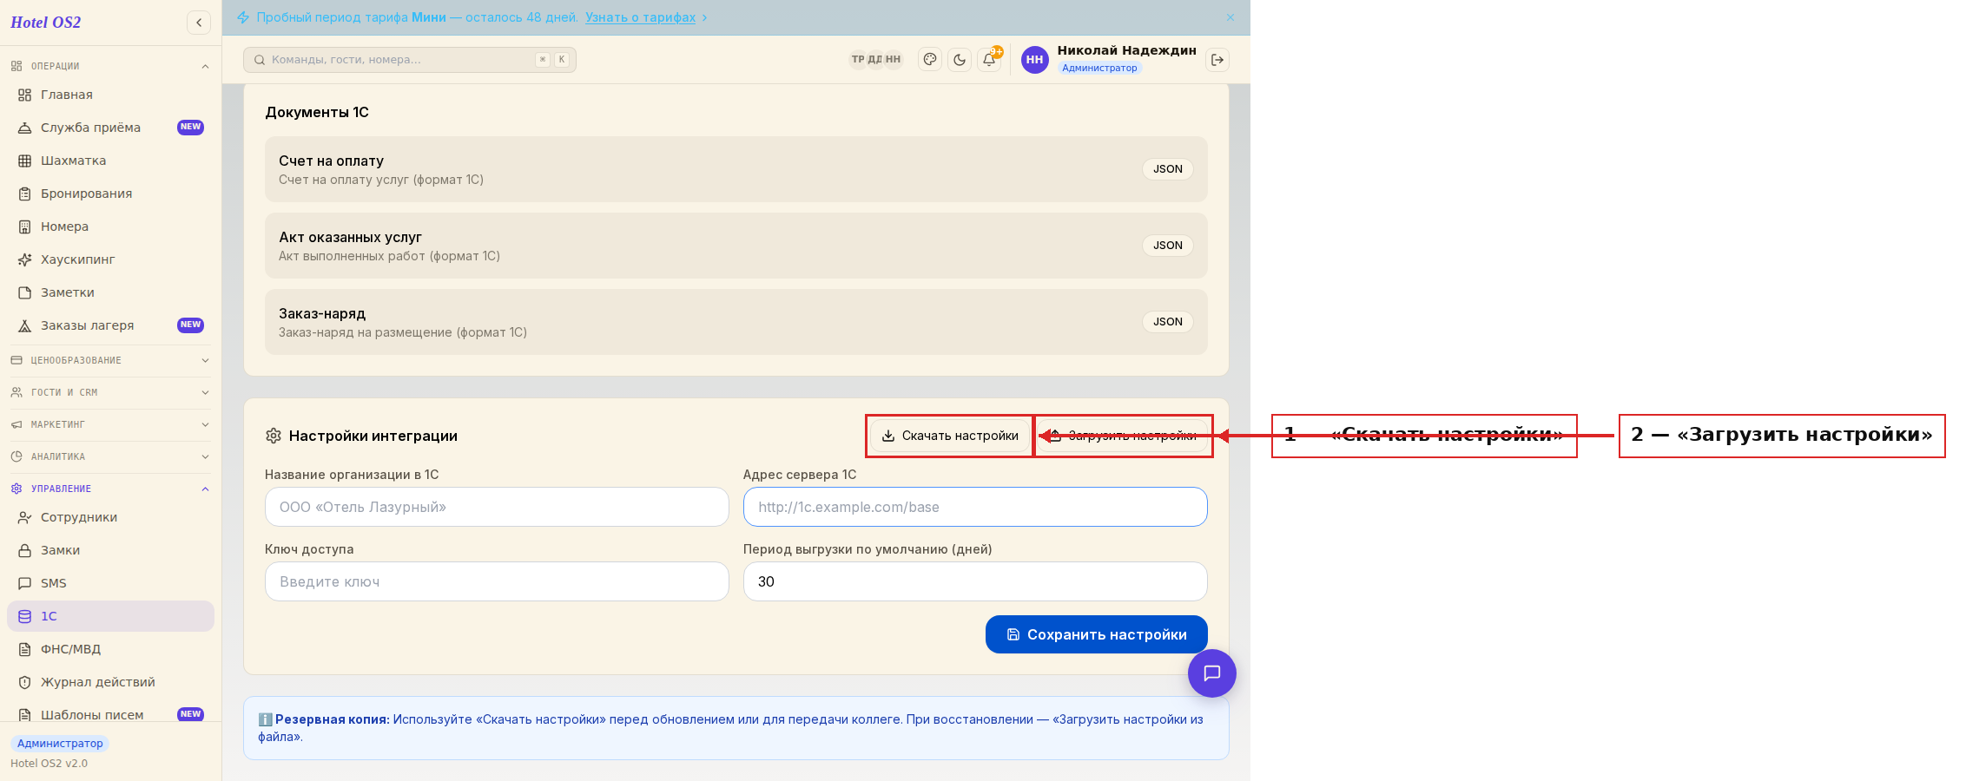Focus the Адрес сервера 1С field
This screenshot has height=781, width=1966.
tap(975, 507)
